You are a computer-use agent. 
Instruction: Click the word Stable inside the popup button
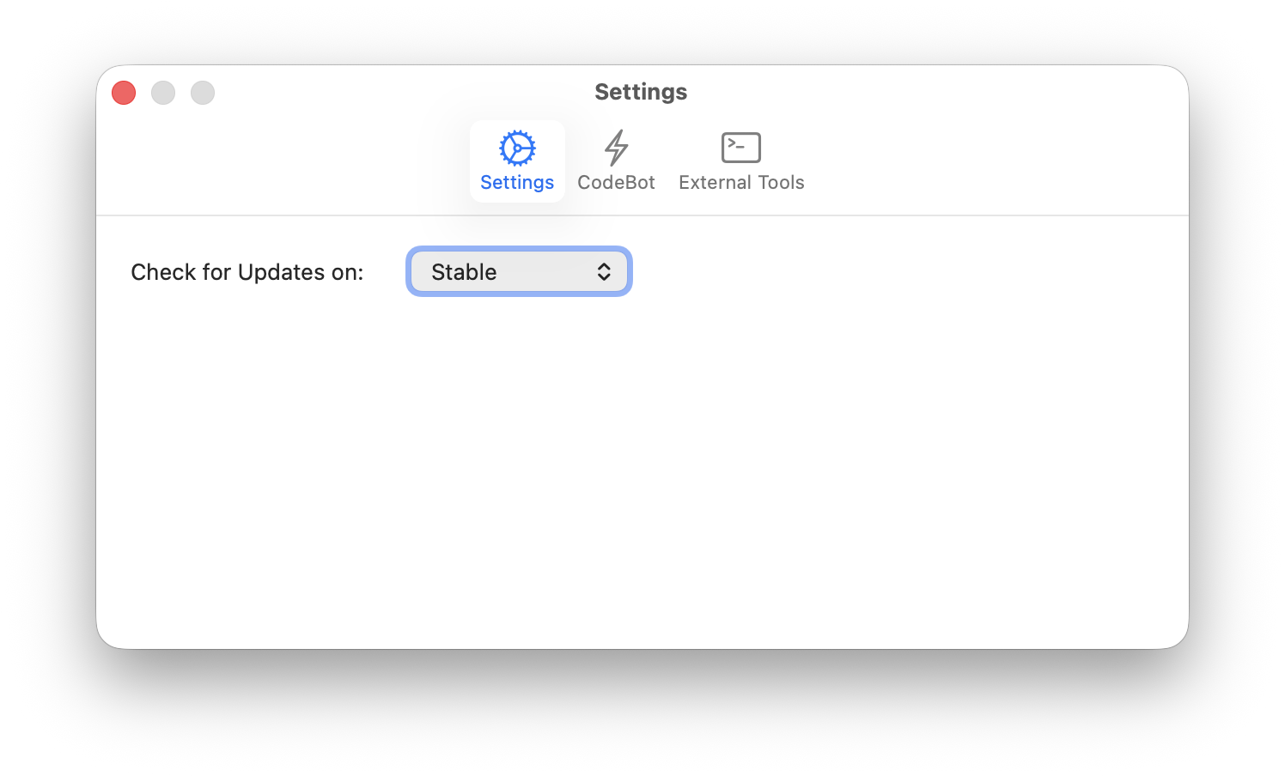(x=464, y=271)
